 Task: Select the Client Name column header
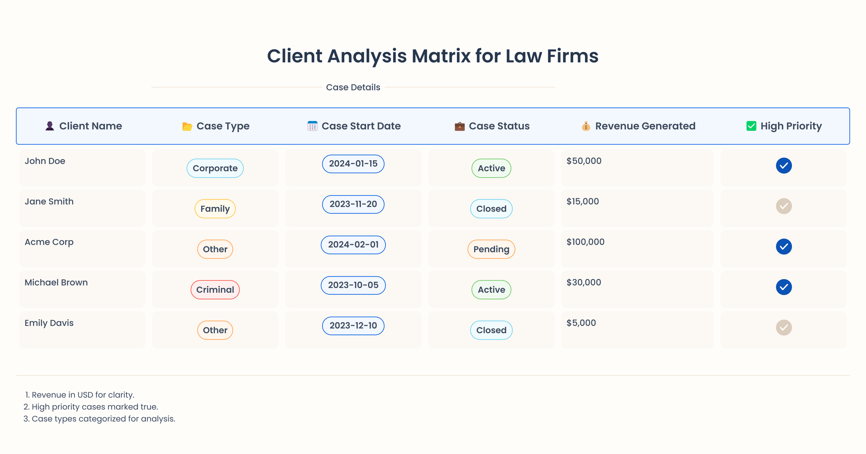84,126
